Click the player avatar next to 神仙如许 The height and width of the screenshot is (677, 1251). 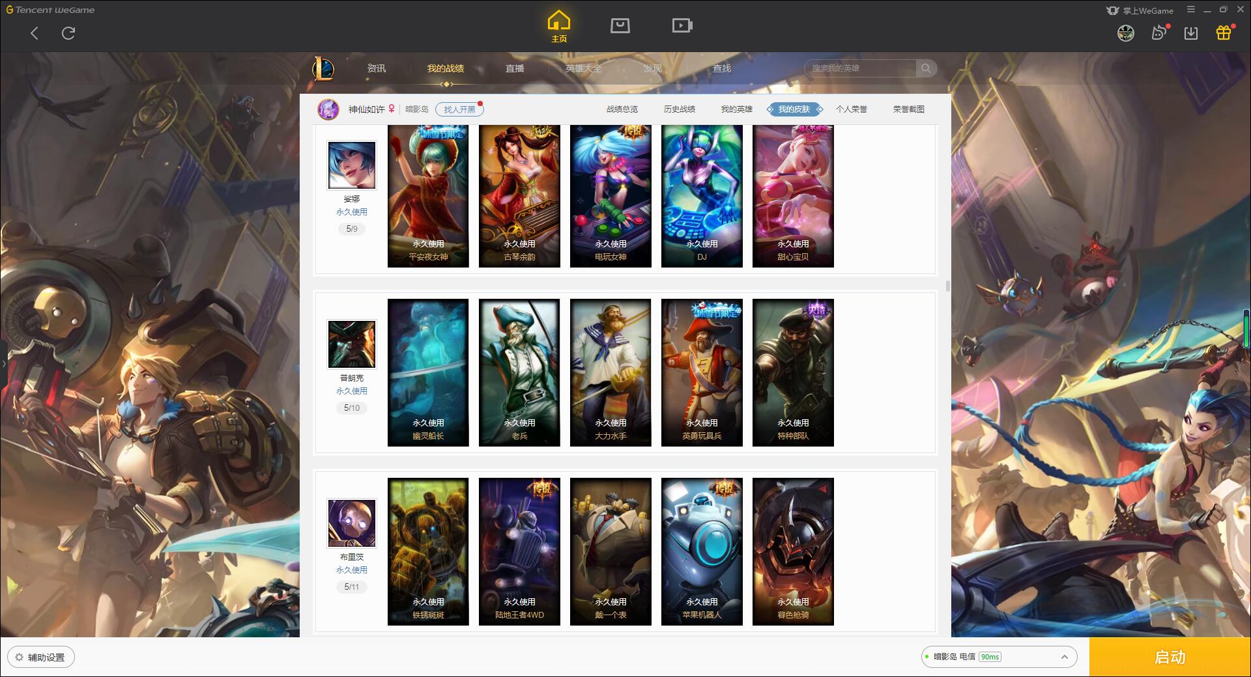point(328,109)
